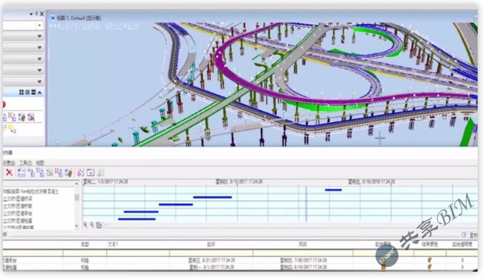Click the first blue checklist icon after the red X
Image resolution: width=485 pixels, height=279 pixels.
point(21,172)
